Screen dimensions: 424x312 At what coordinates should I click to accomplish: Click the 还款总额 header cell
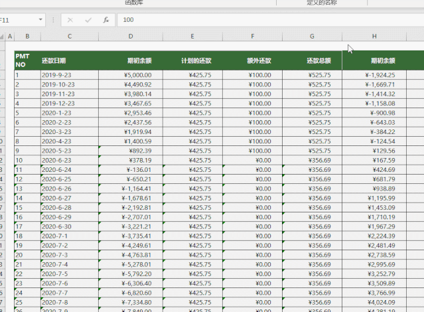[x=312, y=60]
